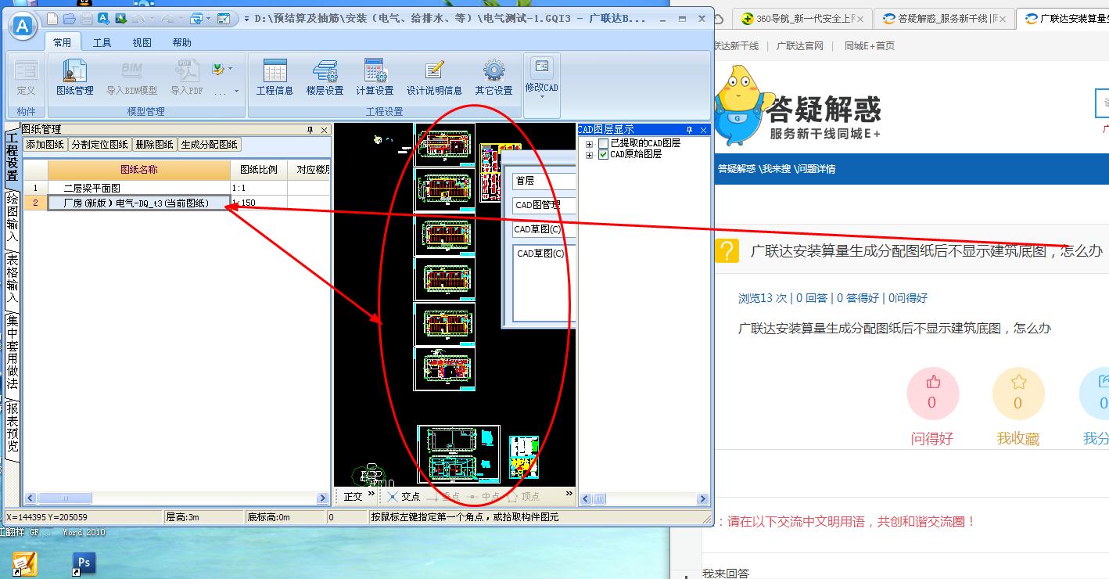Open 图纸管理 drawing management tool
Screen dimensions: 1109x579
click(74, 78)
